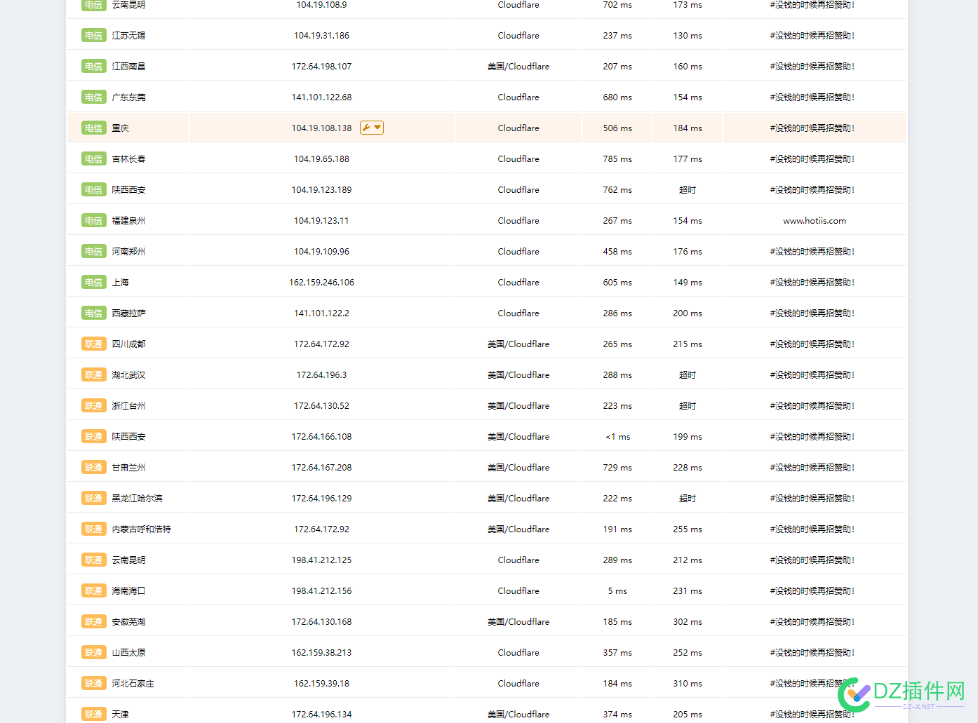Click the 电信 badge for 江苏无锡
The image size is (978, 723).
94,36
